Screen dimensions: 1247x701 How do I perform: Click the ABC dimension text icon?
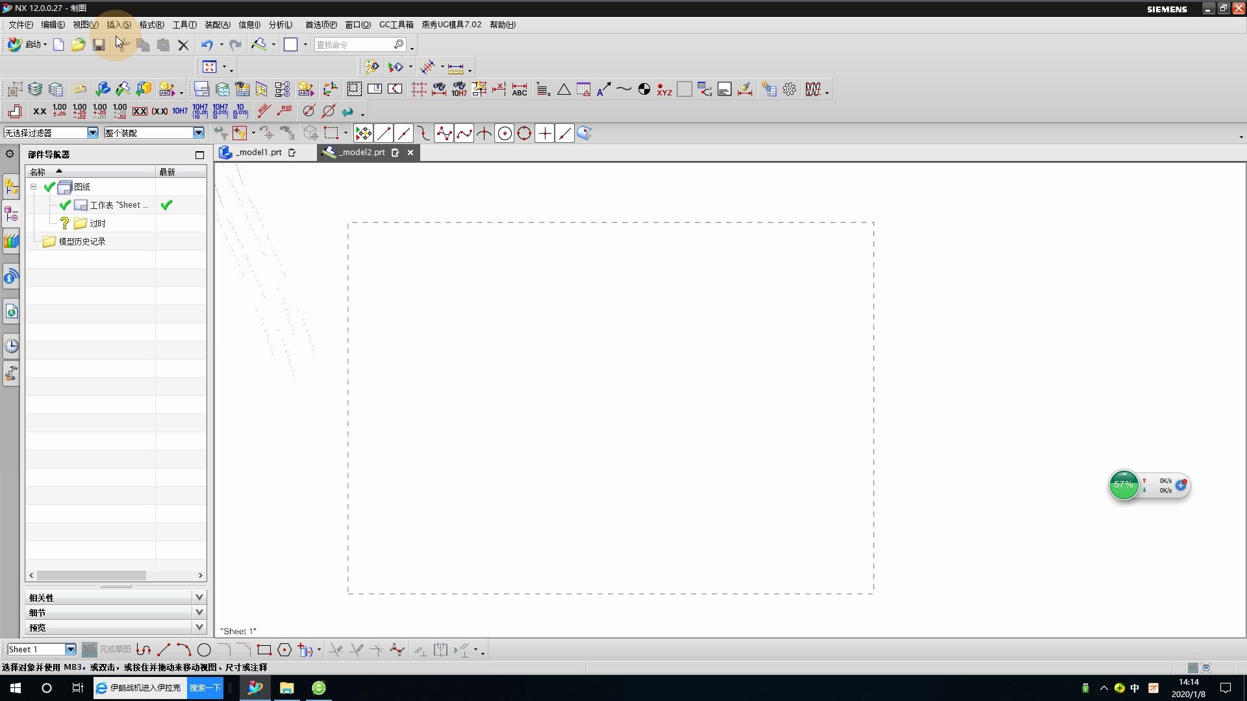520,90
